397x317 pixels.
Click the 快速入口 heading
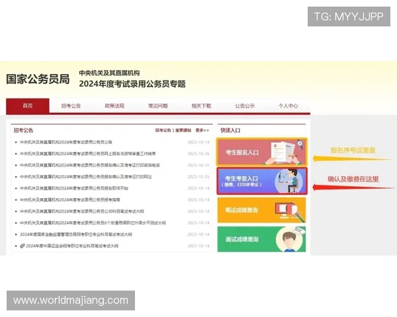click(x=230, y=131)
